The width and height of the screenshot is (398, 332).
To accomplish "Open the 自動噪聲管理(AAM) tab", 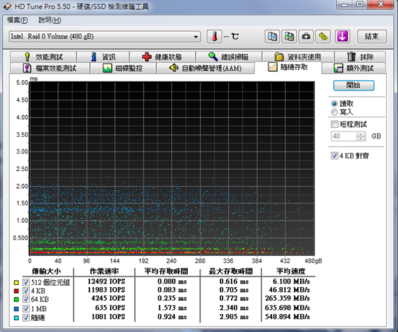I will pos(205,68).
